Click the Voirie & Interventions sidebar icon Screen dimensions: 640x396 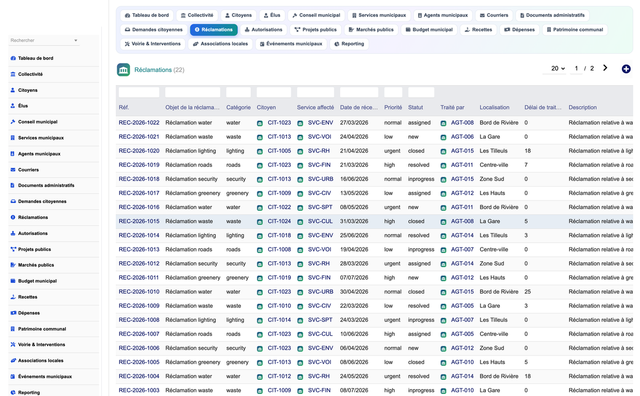[13, 344]
